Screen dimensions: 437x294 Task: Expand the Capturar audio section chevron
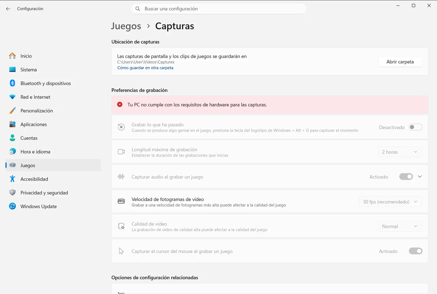click(420, 177)
